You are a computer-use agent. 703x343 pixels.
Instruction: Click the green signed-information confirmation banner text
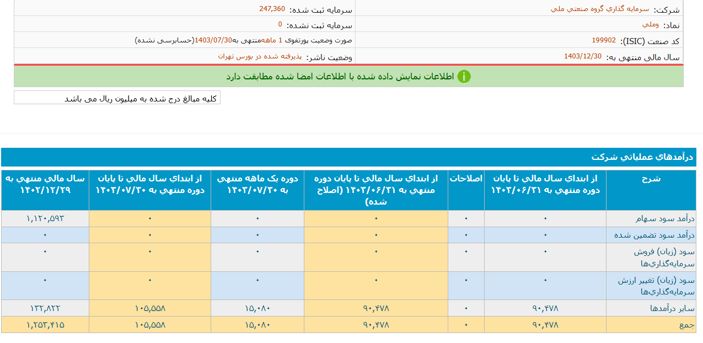click(340, 77)
